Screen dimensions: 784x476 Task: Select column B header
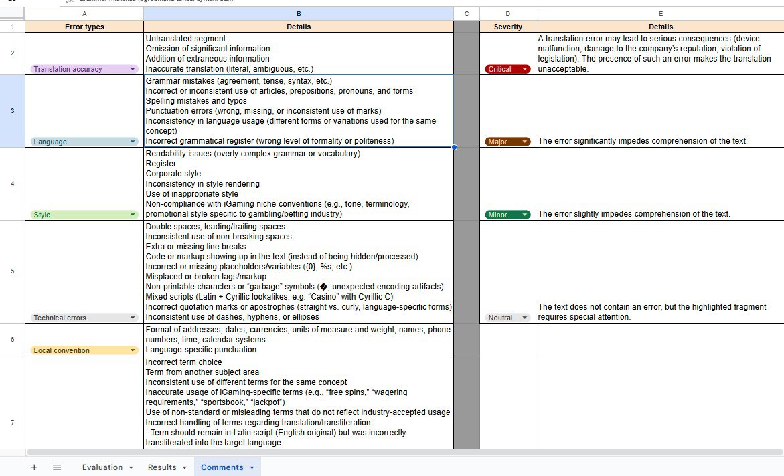298,13
